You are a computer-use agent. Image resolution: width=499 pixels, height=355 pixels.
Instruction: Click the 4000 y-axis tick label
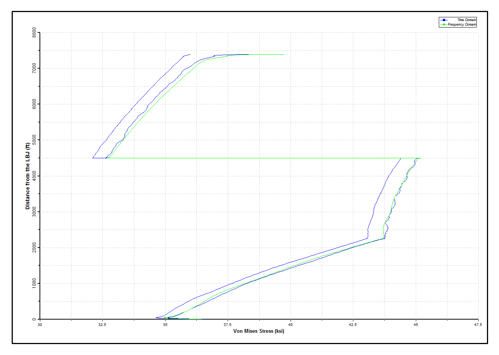34,175
